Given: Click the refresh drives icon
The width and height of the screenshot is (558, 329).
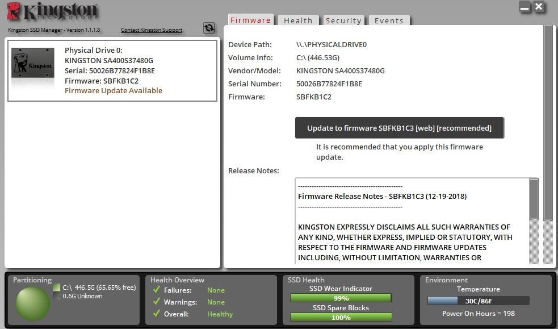Looking at the screenshot, I should point(209,28).
